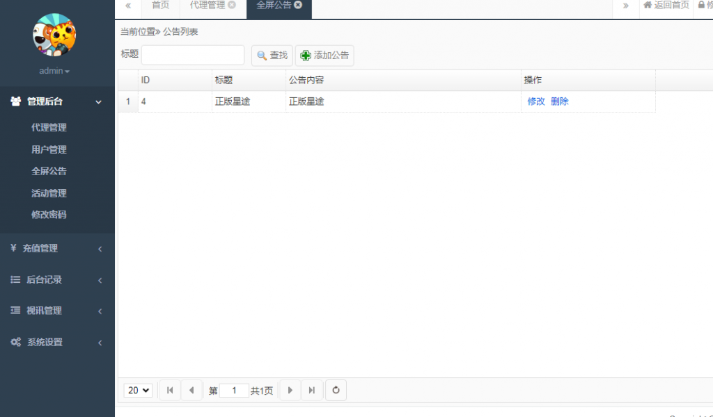This screenshot has height=417, width=713.
Task: Click the 修改 link in the table row
Action: (535, 101)
